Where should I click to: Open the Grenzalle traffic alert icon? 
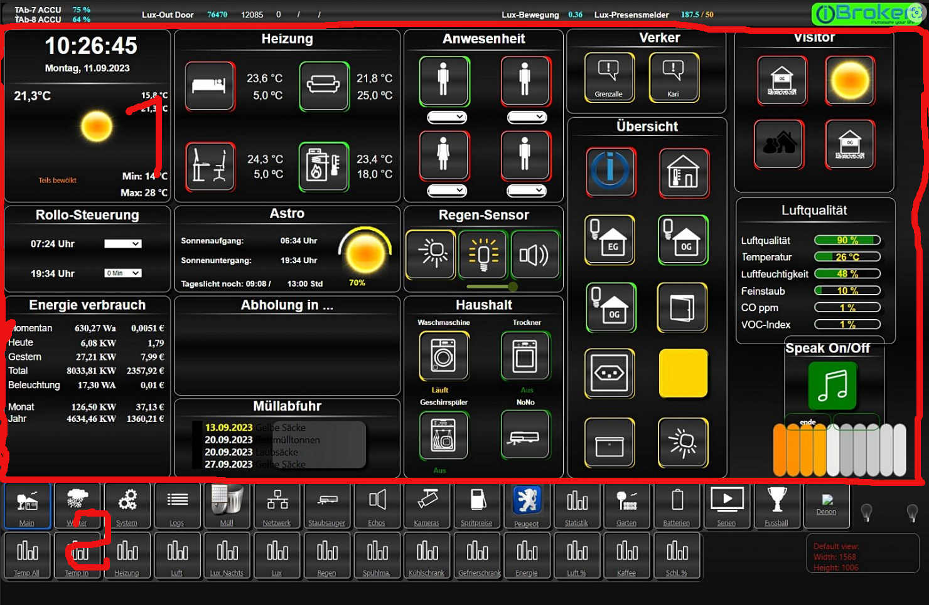click(x=609, y=78)
